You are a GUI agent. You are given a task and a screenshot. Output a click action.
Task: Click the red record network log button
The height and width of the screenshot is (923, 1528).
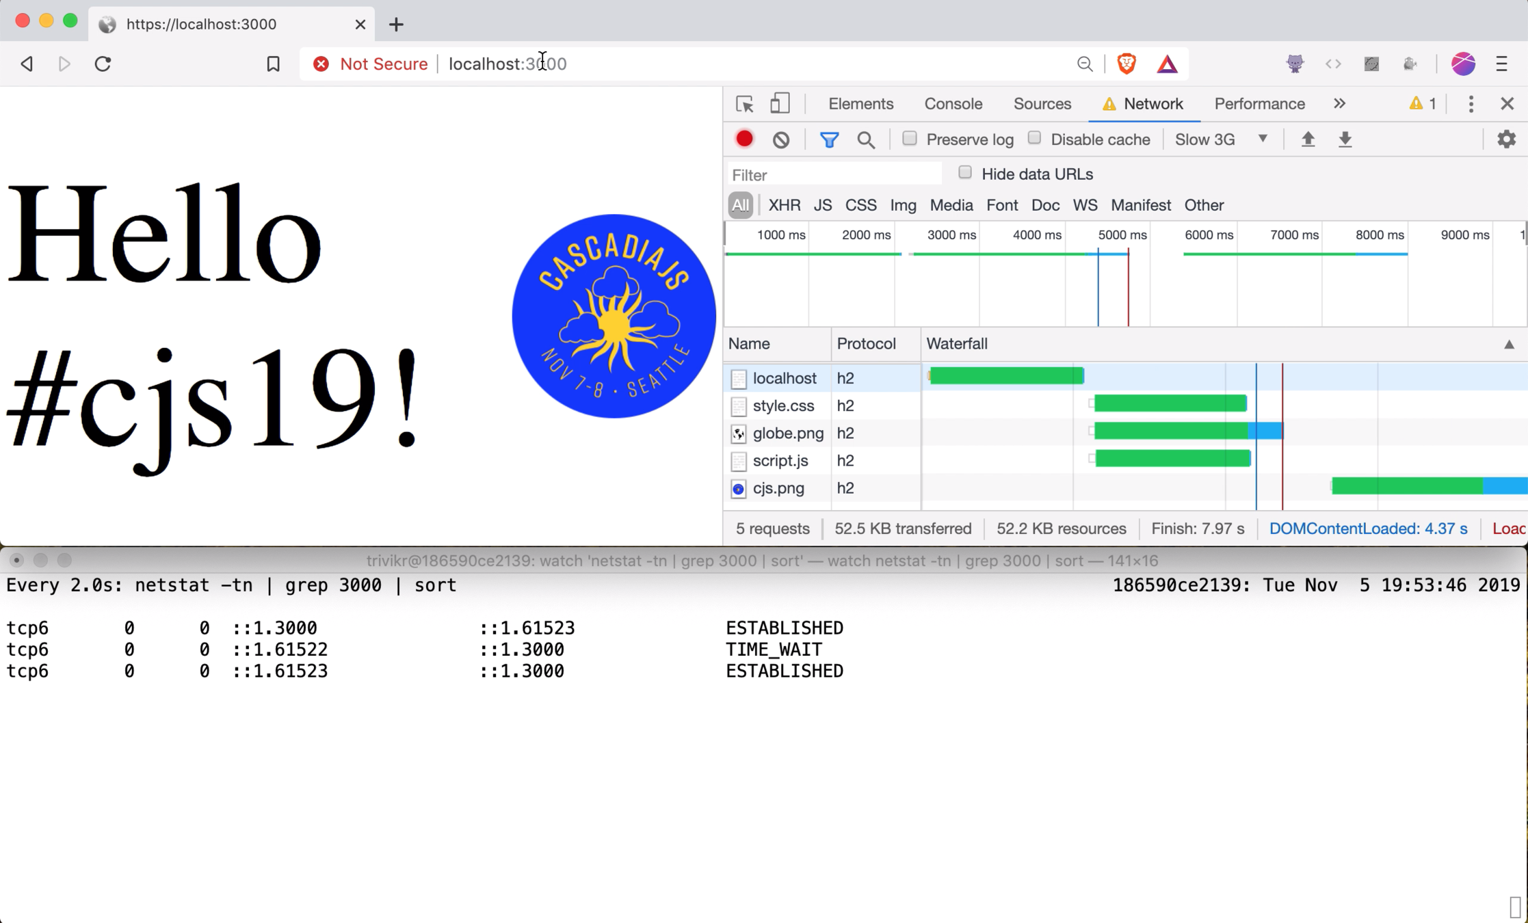click(744, 139)
